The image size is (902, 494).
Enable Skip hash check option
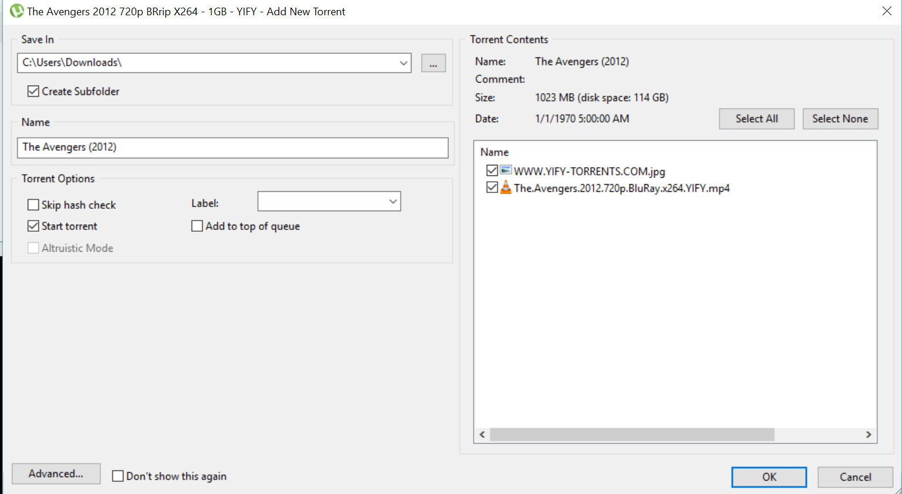coord(33,205)
